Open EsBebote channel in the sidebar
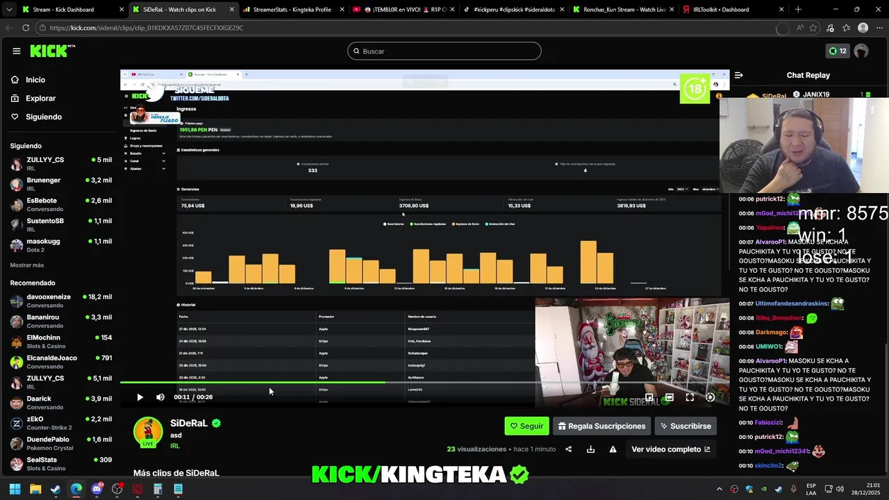This screenshot has height=500, width=889. 61,204
